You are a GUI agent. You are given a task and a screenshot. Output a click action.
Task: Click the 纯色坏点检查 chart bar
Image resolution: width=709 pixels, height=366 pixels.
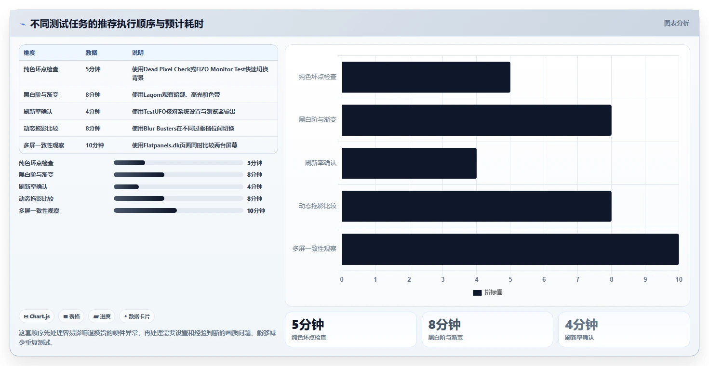[x=426, y=77]
